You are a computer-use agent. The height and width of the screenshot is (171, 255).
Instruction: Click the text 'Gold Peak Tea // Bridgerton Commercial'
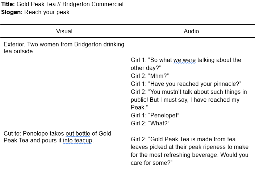click(x=70, y=4)
